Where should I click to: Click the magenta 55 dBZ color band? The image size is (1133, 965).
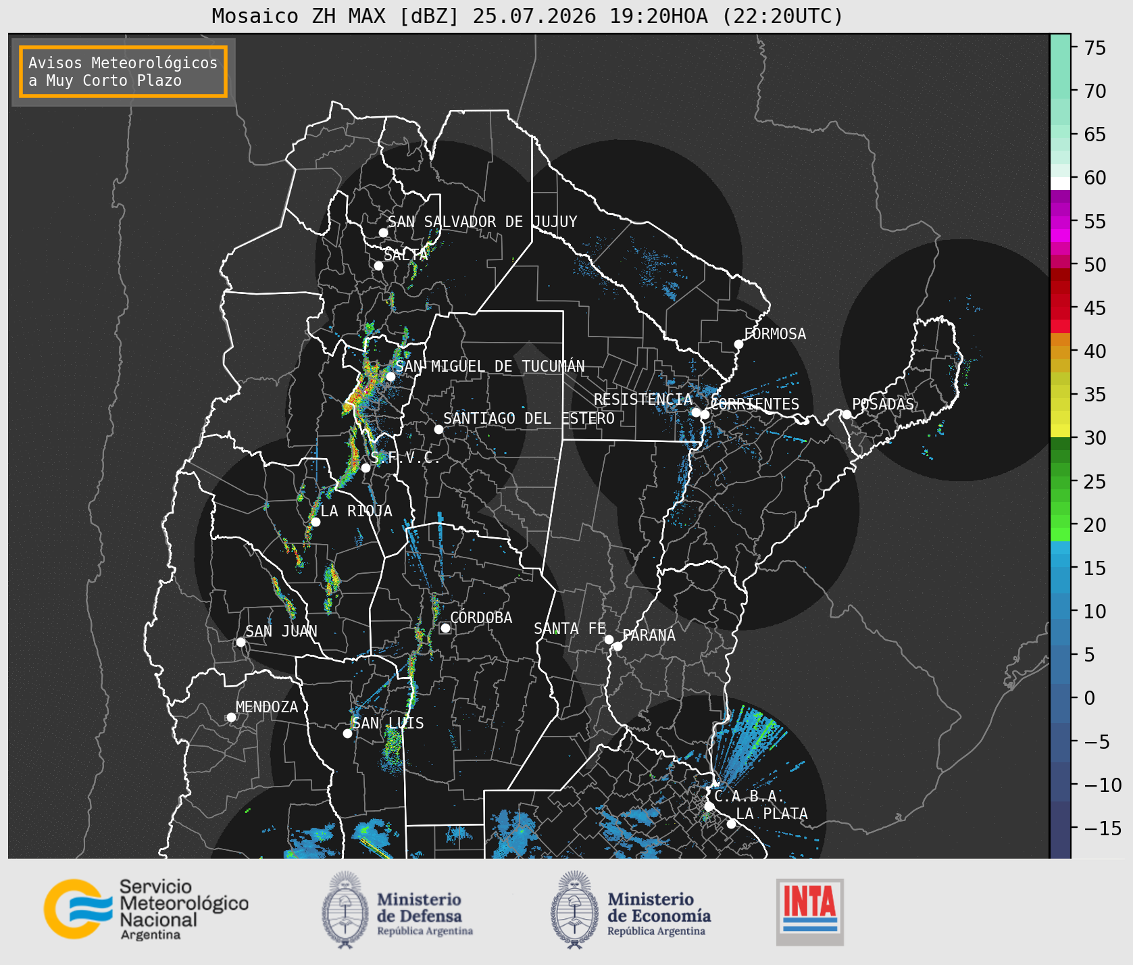point(1060,222)
